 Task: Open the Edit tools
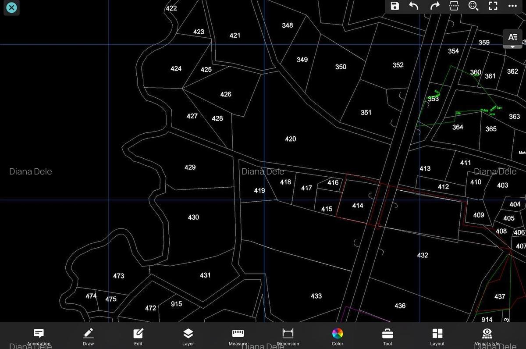[x=138, y=336]
